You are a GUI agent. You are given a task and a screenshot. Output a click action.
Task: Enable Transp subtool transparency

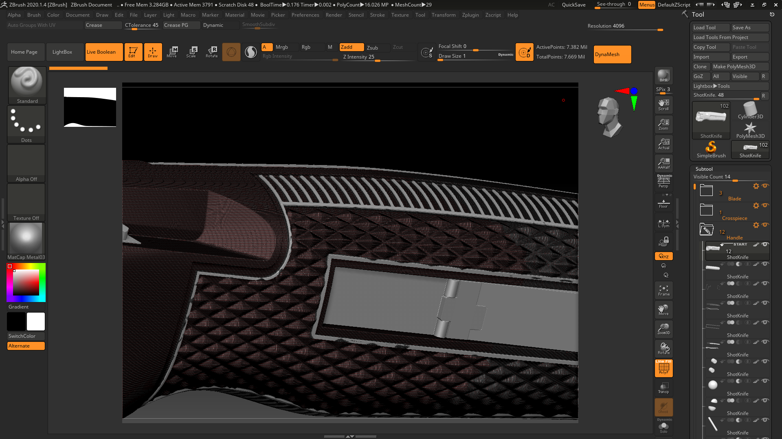coord(663,387)
